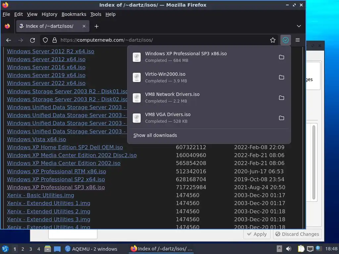Open Windows Server 2012 R2 x64.iso link
Screen dimensions: 339x254
pyautogui.click(x=51, y=51)
